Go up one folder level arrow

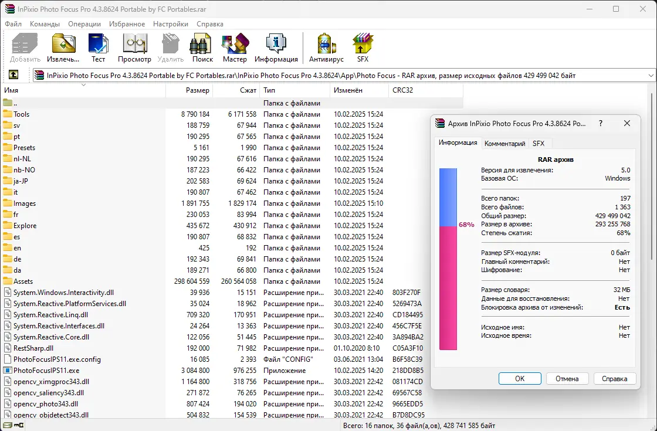(x=13, y=75)
